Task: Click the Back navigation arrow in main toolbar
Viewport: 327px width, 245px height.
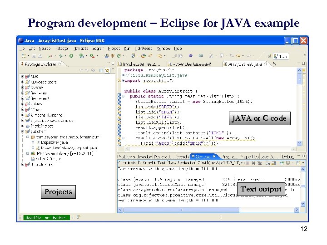Action: pyautogui.click(x=238, y=56)
